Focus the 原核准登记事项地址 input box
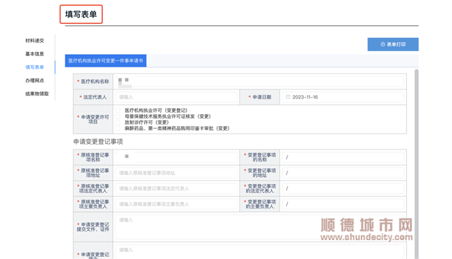This screenshot has height=259, width=452. coord(176,173)
